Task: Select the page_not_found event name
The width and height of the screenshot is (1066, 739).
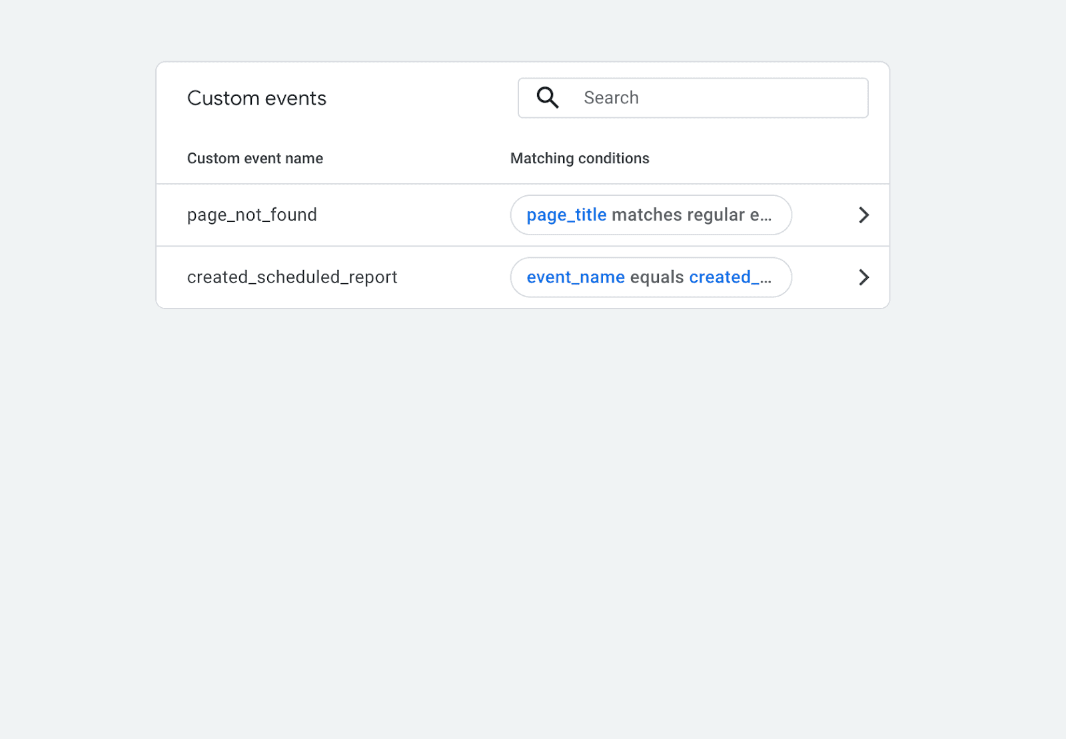Action: (252, 215)
